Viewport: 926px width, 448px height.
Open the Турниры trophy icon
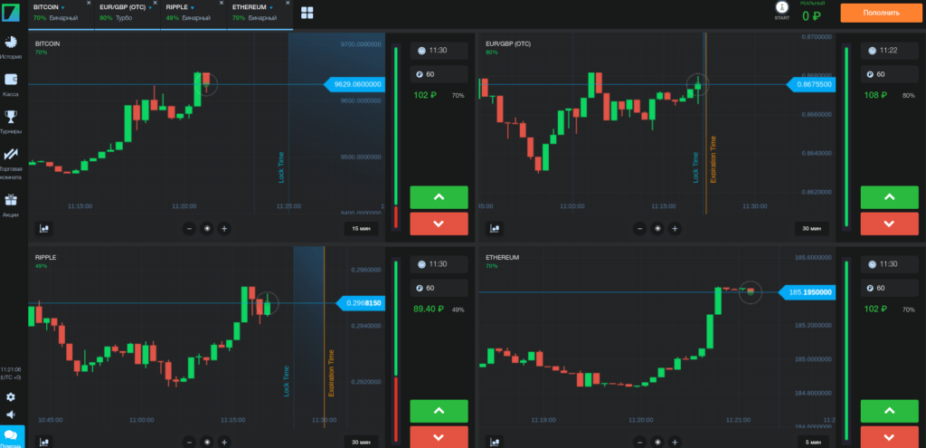11,117
